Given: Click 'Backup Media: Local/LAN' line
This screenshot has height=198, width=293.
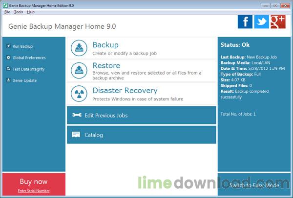Looking at the screenshot, I should (245, 63).
